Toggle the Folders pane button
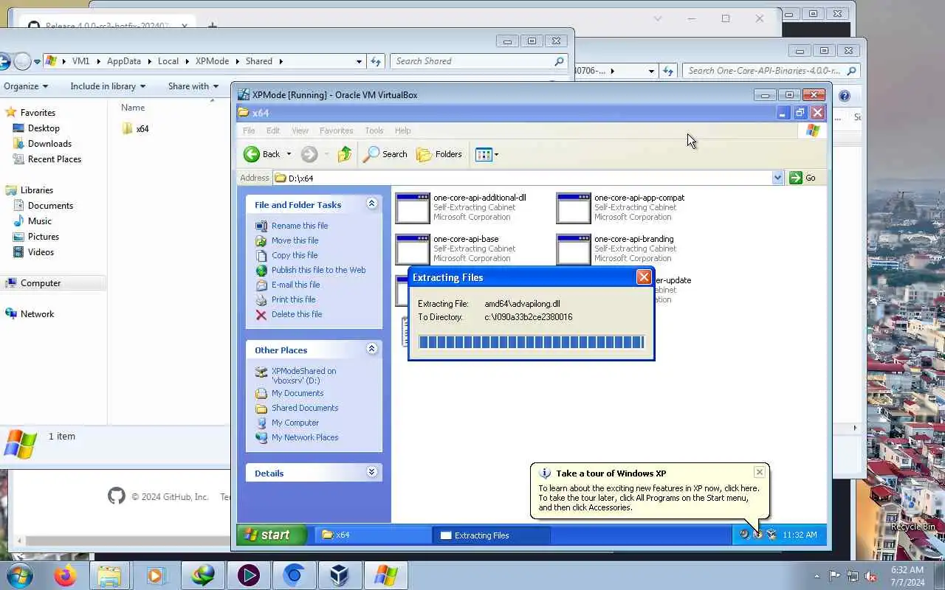This screenshot has height=590, width=945. pos(439,154)
